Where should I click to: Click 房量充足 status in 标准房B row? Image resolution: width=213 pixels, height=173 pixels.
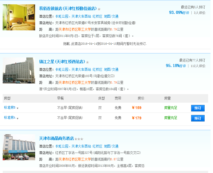[171, 108]
